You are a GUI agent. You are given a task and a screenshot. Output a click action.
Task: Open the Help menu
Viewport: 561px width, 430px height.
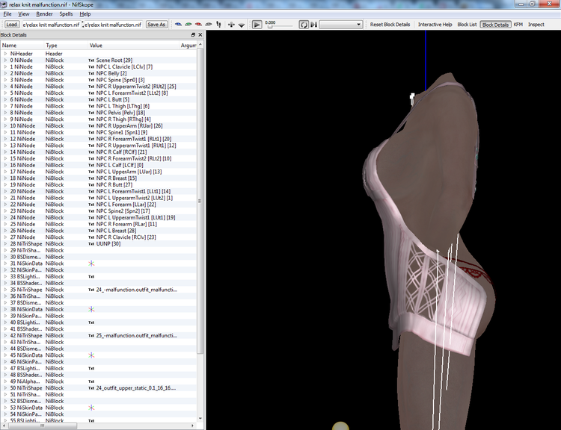point(85,14)
